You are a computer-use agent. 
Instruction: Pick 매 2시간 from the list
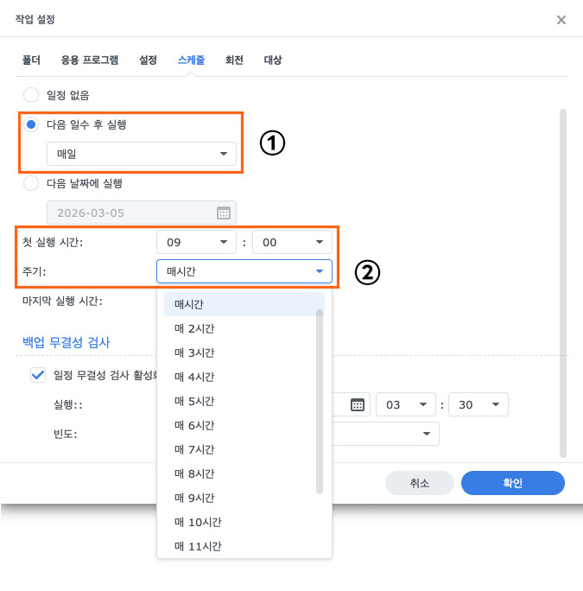(x=194, y=328)
